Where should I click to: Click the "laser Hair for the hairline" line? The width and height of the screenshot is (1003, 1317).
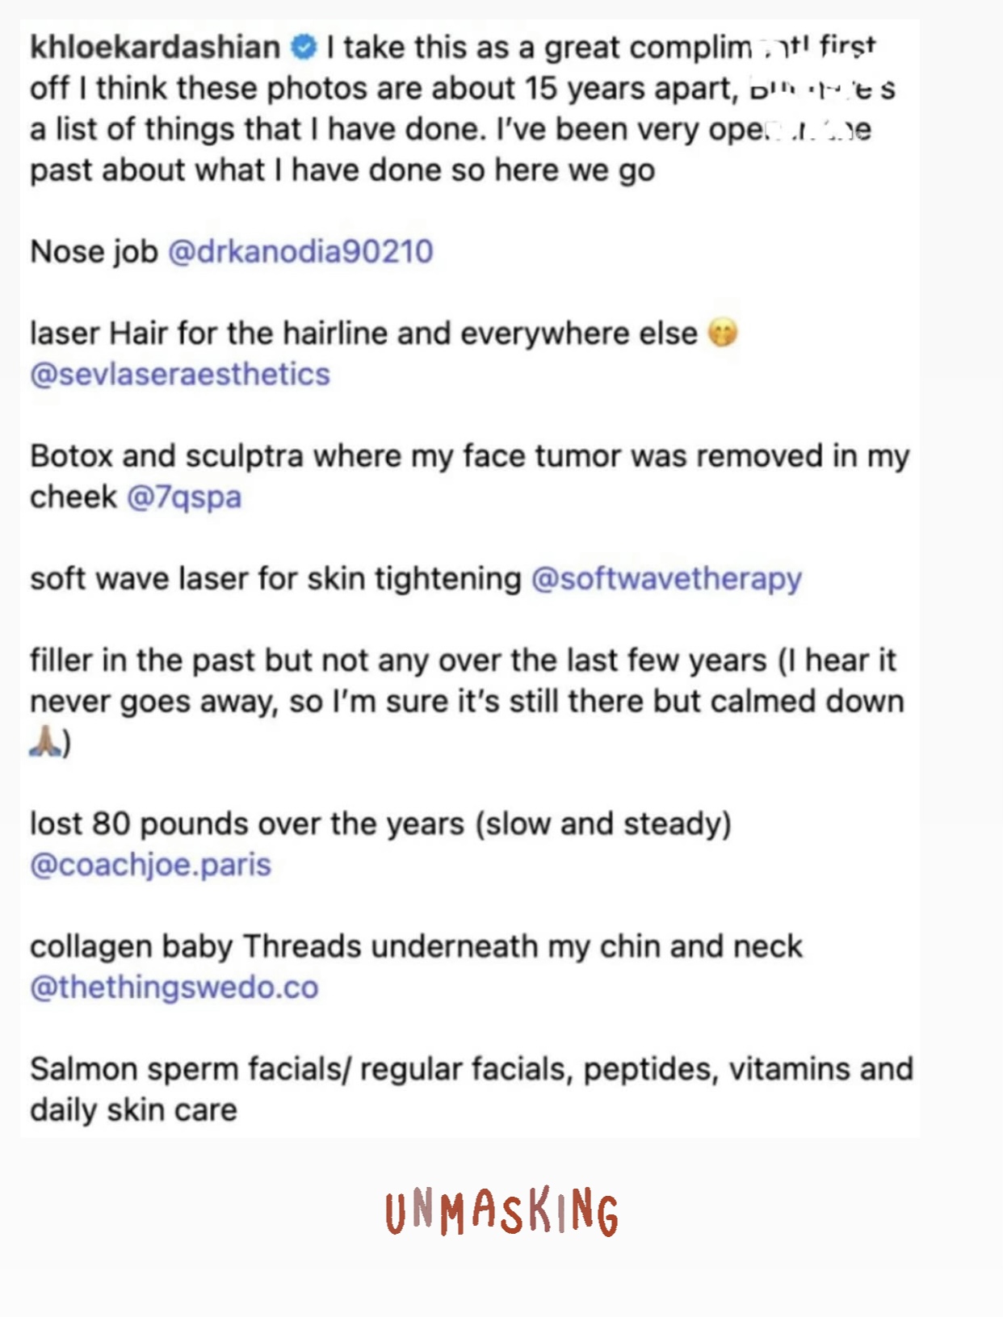point(363,333)
